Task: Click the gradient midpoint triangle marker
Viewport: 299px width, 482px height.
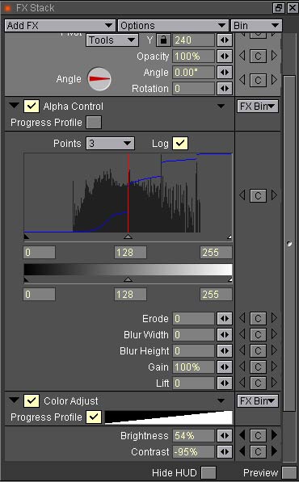Action: point(128,279)
